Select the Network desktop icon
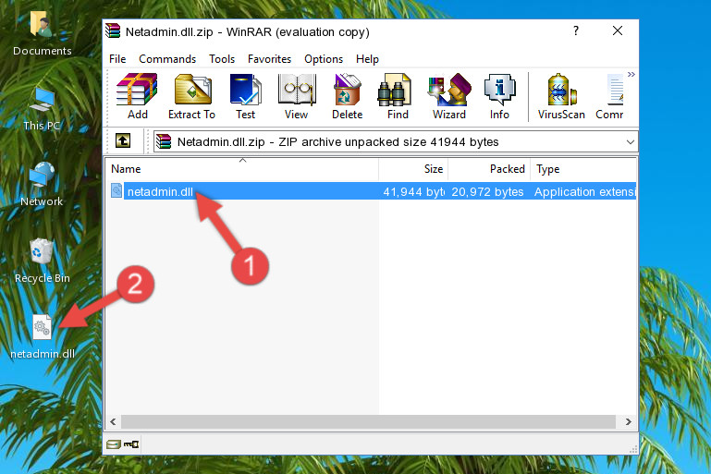711x474 pixels. [x=42, y=184]
